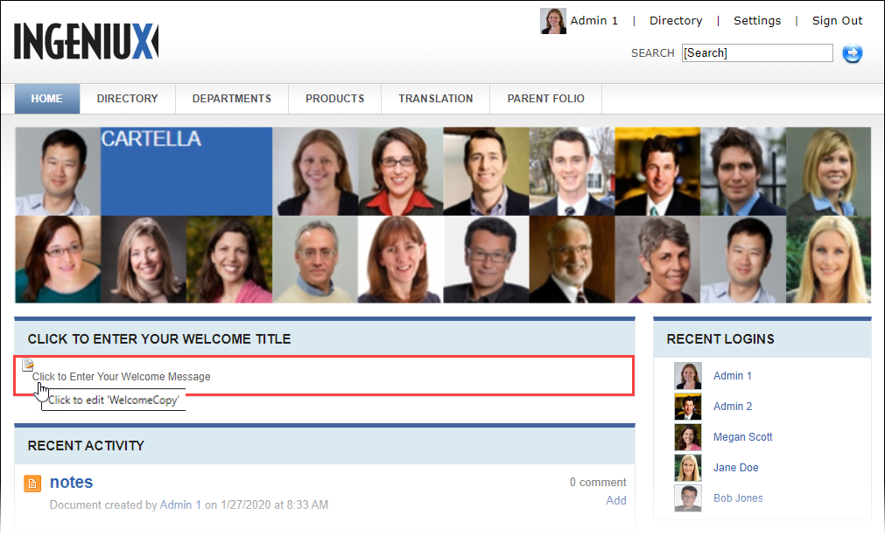Click Add to add a comment
Screen dimensions: 885x536
[615, 500]
